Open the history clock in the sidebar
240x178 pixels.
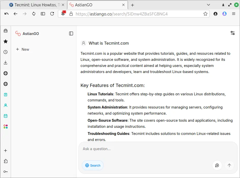coord(6,52)
